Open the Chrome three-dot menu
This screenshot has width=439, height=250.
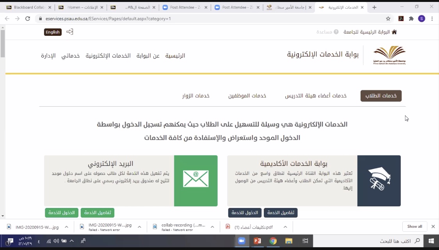[432, 19]
